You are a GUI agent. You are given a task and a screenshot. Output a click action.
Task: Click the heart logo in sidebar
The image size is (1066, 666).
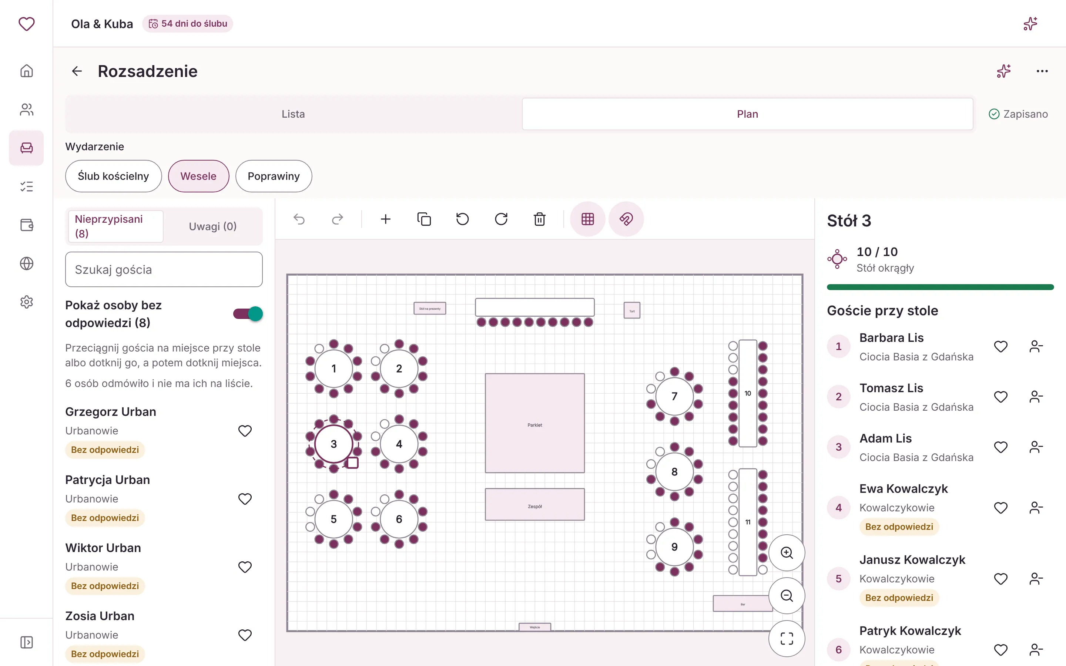(26, 24)
